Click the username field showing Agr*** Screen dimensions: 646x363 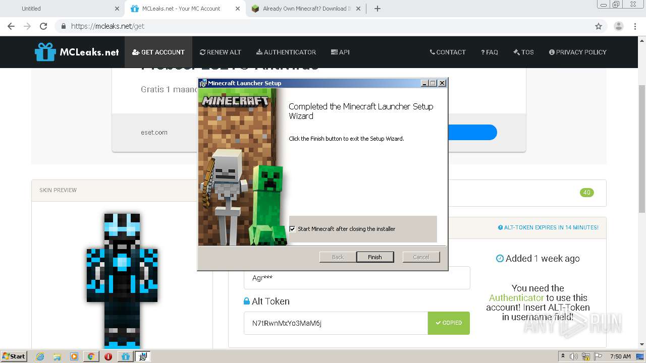[357, 278]
